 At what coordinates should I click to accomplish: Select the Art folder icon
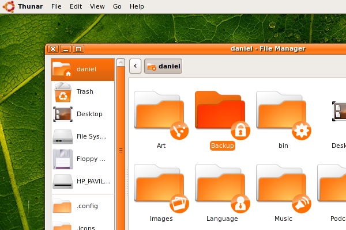point(161,115)
